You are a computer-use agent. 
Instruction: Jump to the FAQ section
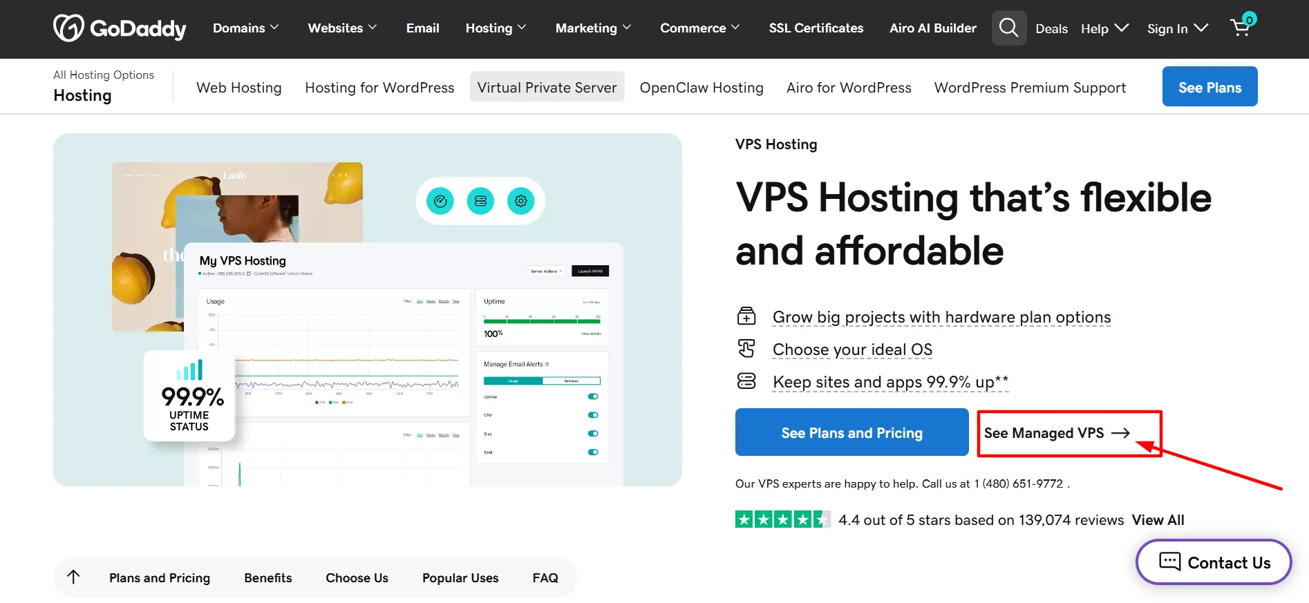545,578
